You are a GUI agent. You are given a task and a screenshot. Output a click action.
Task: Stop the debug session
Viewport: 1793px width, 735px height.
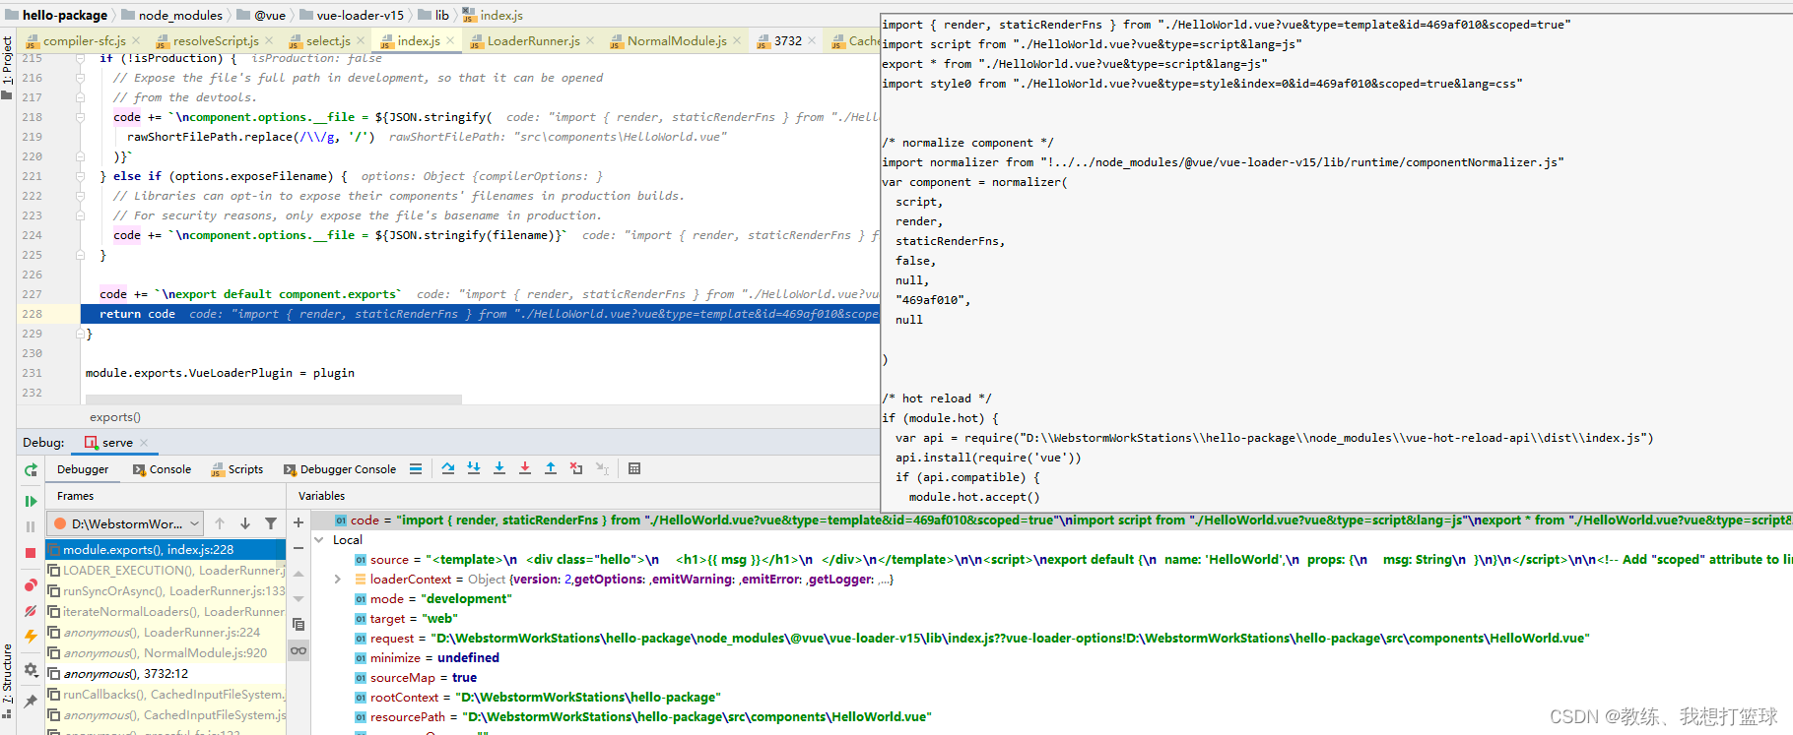point(31,553)
